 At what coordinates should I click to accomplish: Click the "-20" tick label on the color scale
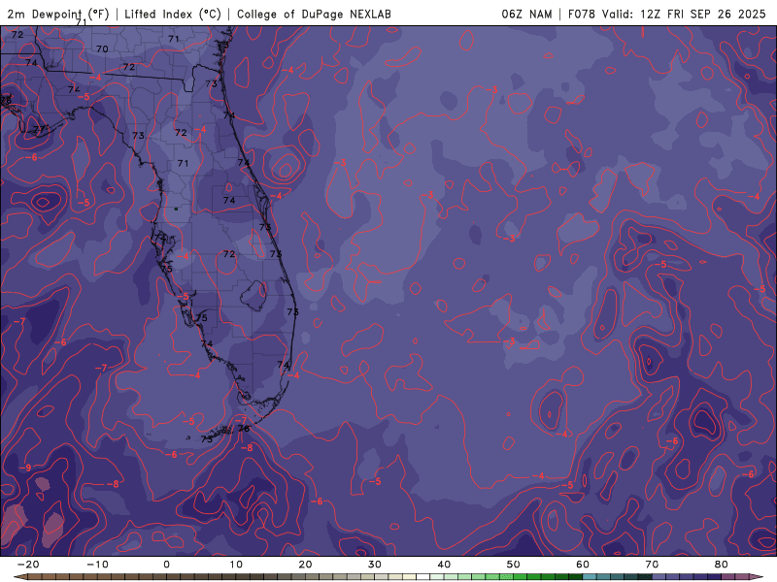tap(28, 565)
